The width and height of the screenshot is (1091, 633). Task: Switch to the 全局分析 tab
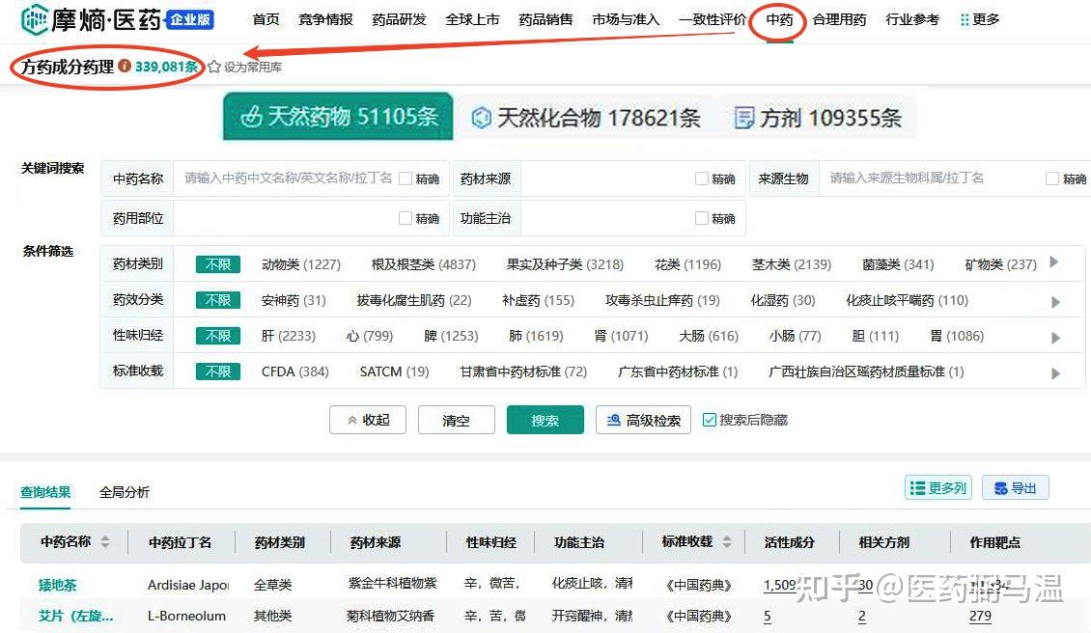coord(124,491)
